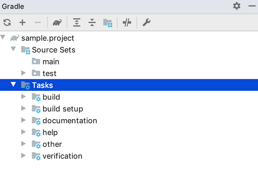The width and height of the screenshot is (258, 174).
Task: Click the Gradle panel title
Action: click(13, 6)
